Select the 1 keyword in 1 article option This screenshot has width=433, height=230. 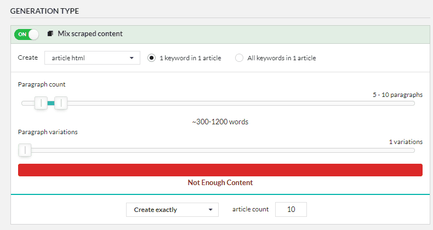[x=151, y=58]
